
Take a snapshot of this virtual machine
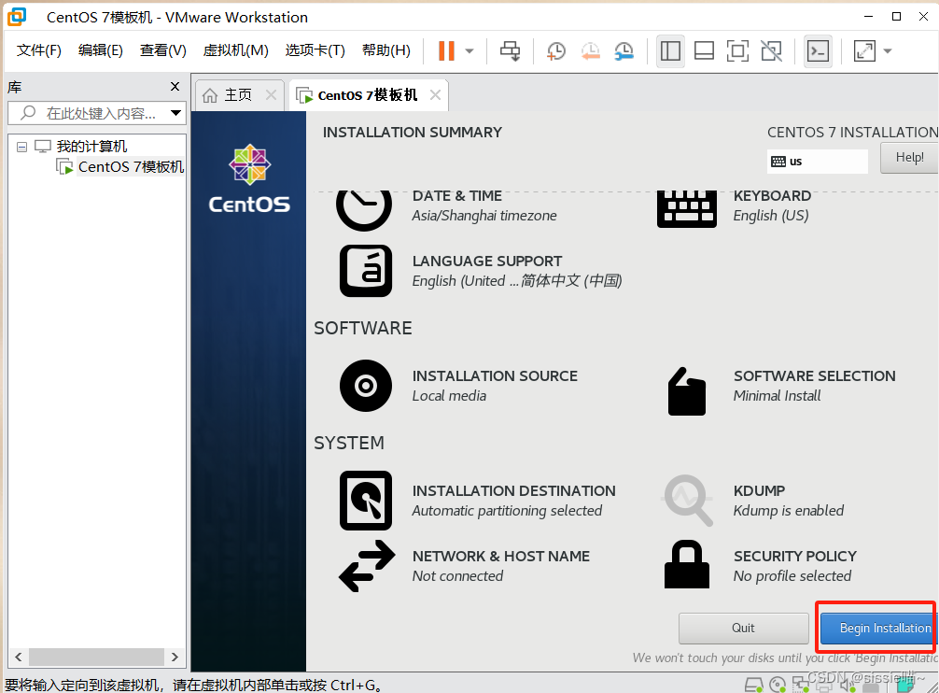coord(556,51)
